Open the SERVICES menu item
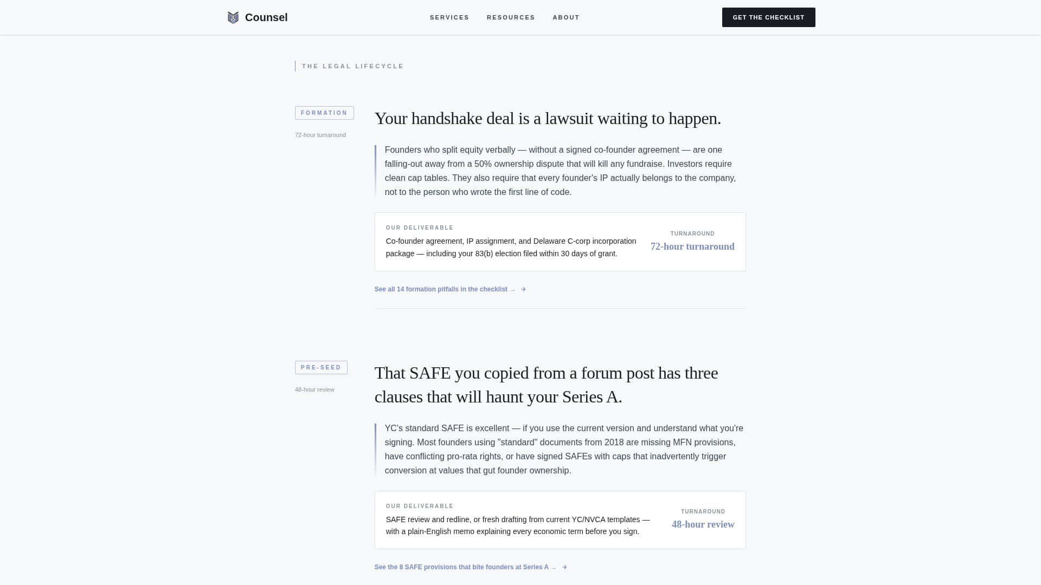This screenshot has height=585, width=1041. (x=449, y=17)
